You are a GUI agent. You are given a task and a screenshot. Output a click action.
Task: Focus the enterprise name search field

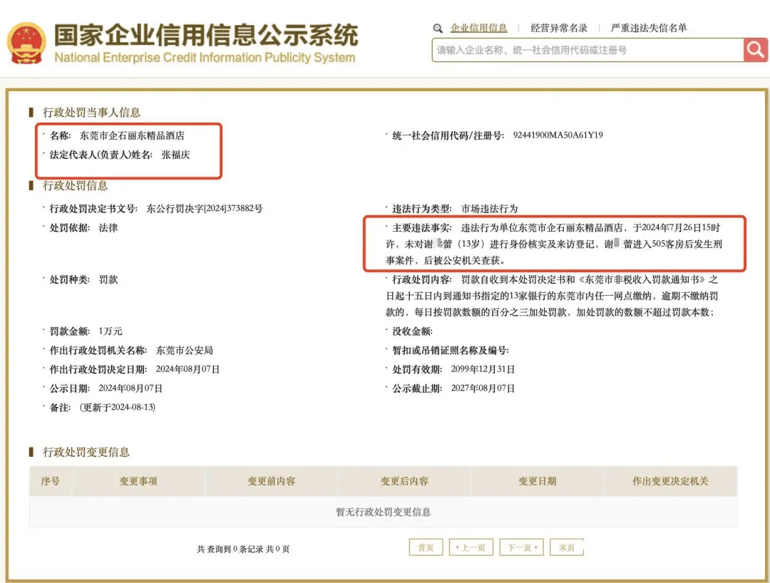587,50
